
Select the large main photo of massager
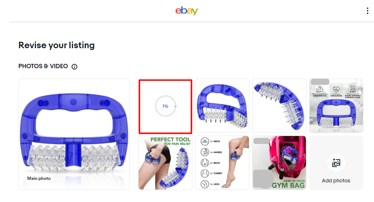point(74,134)
